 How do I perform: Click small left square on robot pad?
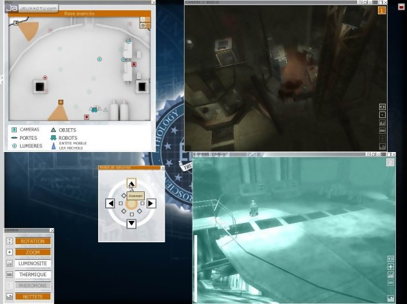pyautogui.click(x=121, y=204)
